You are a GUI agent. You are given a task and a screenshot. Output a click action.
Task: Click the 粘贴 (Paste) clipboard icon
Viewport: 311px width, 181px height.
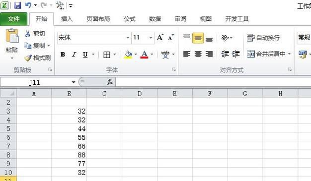(12, 36)
